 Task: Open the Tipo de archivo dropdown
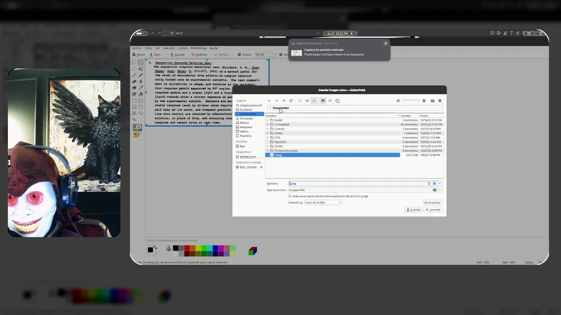440,190
